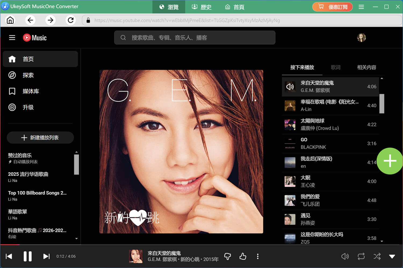Click the browser refresh icon
The width and height of the screenshot is (403, 268).
tap(70, 20)
